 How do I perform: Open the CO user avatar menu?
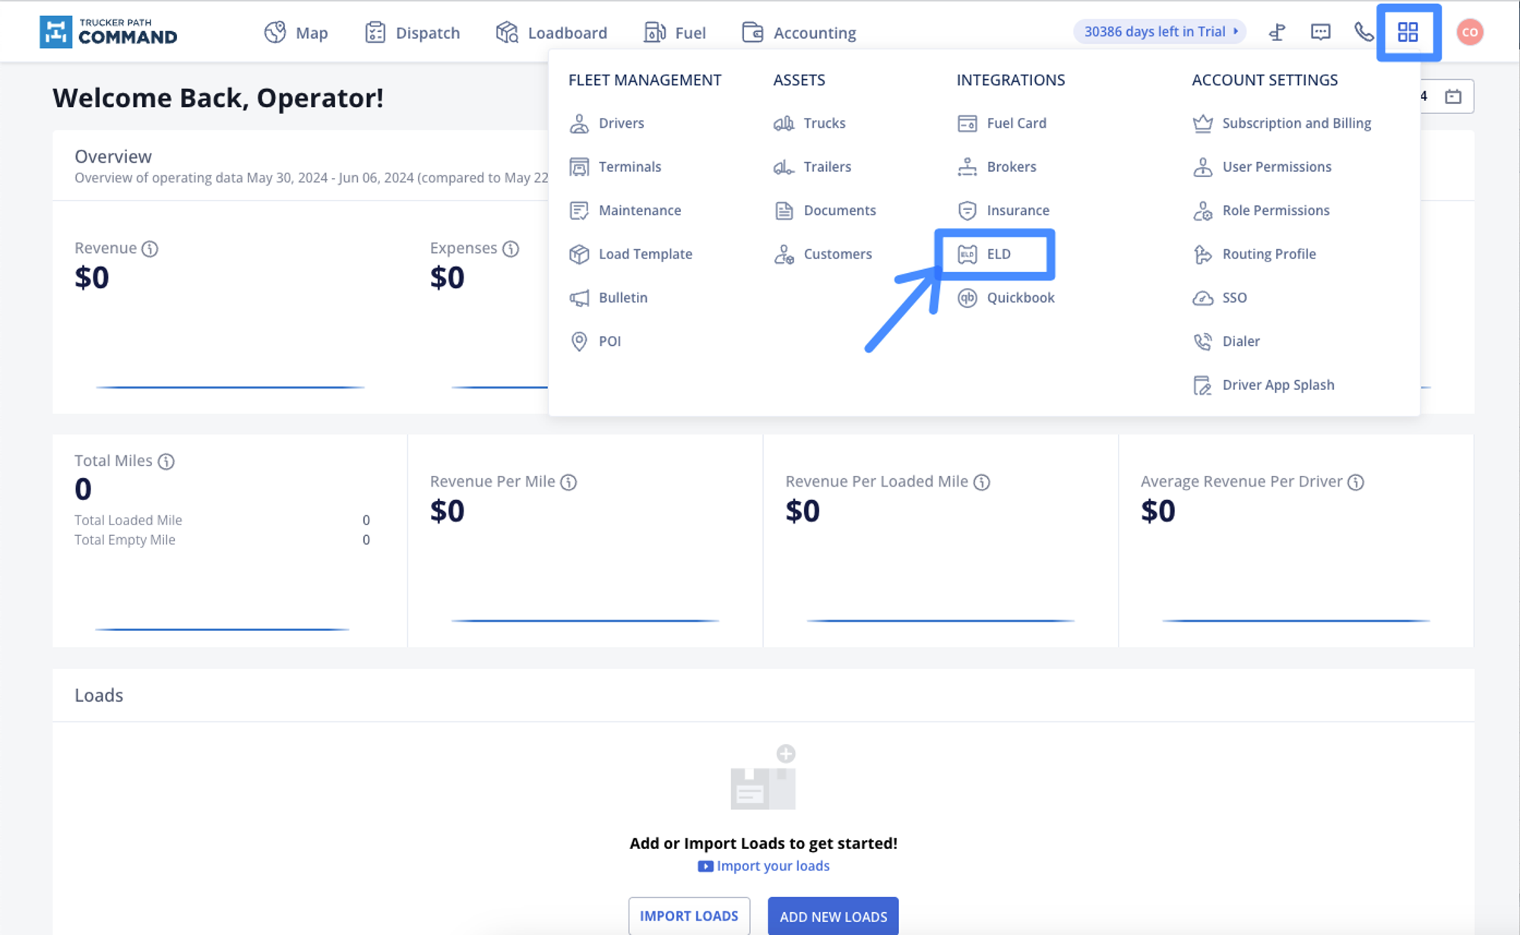click(1470, 32)
